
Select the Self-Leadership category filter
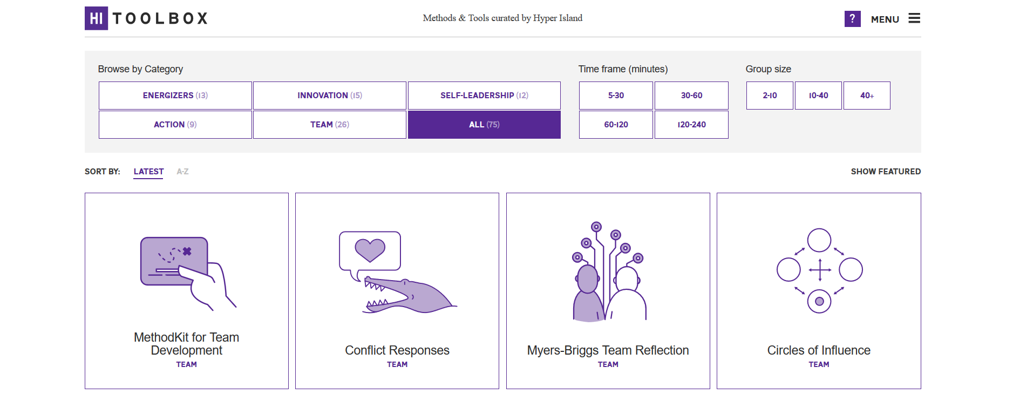[x=484, y=96]
